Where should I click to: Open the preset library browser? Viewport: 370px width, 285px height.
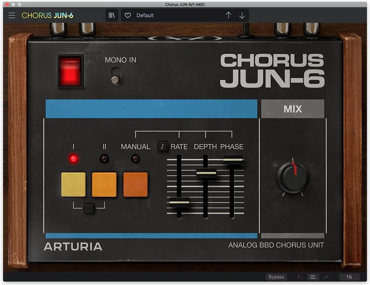[112, 15]
